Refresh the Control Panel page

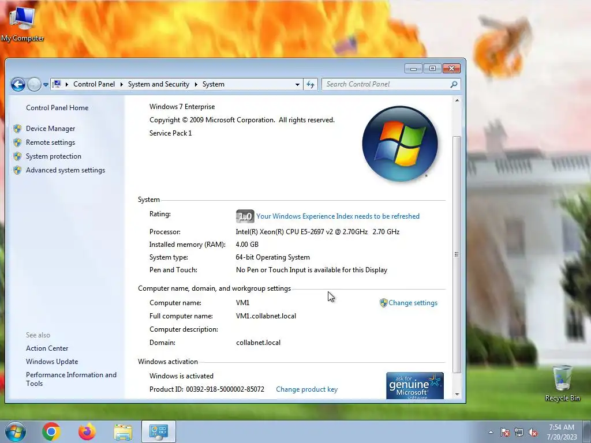311,84
